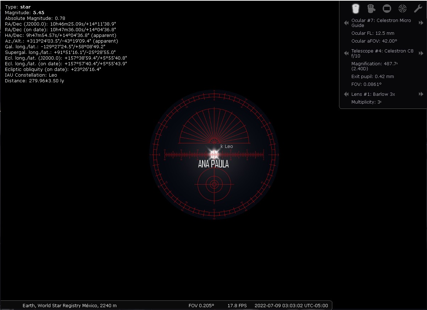Enable the Telrad sight icon

click(402, 8)
